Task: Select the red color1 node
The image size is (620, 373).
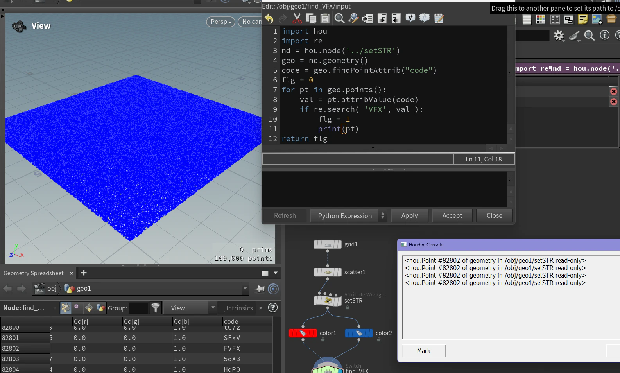Action: (x=303, y=333)
